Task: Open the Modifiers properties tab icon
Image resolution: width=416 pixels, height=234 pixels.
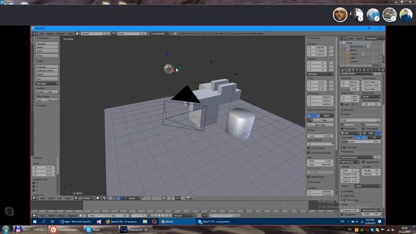Action: coord(371,70)
